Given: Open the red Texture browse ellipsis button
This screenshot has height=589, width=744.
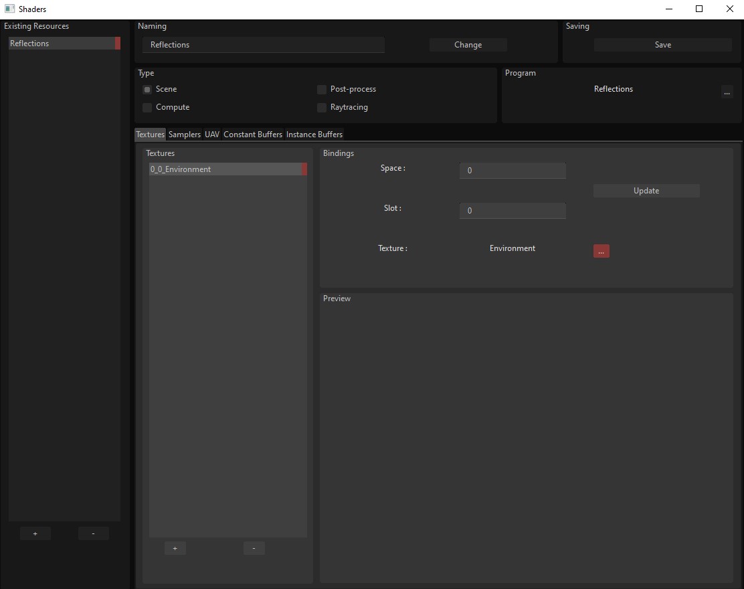Looking at the screenshot, I should [x=601, y=251].
